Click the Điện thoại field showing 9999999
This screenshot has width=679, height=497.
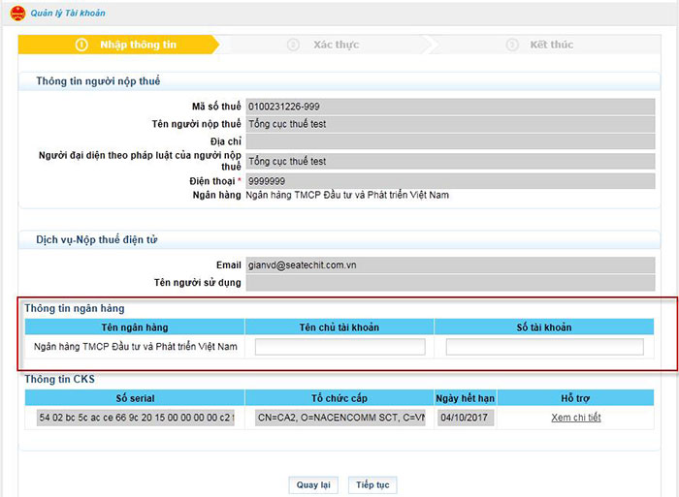[x=450, y=181]
